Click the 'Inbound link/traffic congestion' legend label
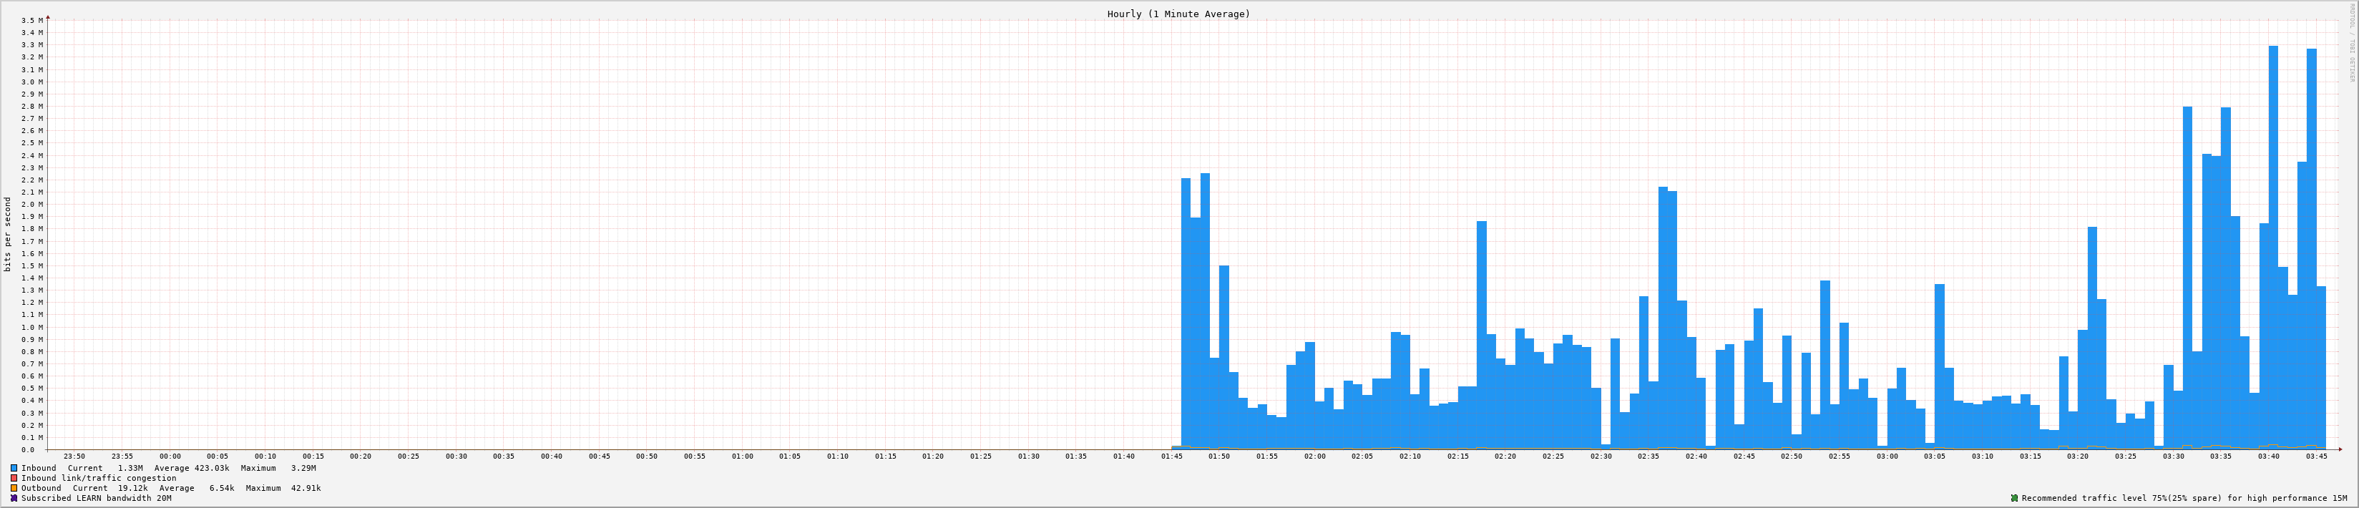 99,478
